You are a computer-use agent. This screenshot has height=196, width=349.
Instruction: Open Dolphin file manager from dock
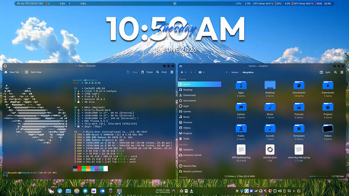68,191
